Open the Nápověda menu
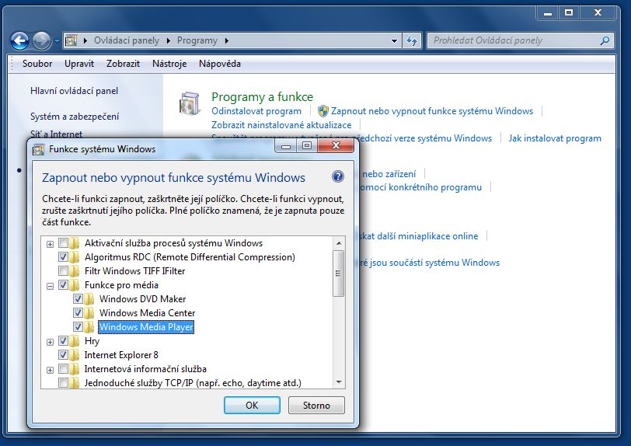Viewport: 631px width, 446px height. pyautogui.click(x=220, y=64)
